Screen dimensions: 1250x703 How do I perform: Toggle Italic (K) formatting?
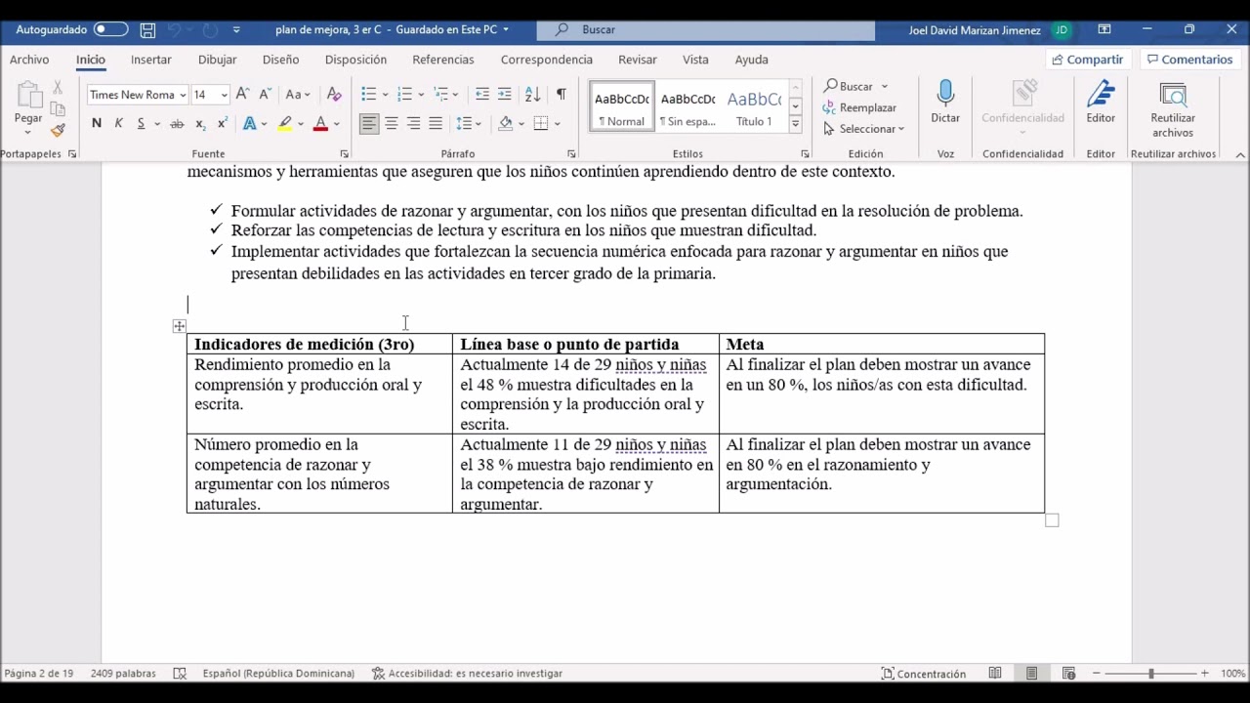tap(118, 123)
